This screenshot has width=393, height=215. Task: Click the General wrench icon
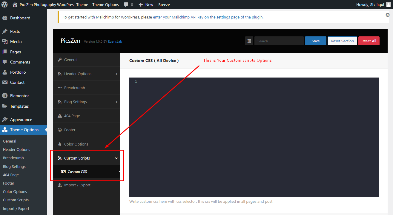[59, 60]
